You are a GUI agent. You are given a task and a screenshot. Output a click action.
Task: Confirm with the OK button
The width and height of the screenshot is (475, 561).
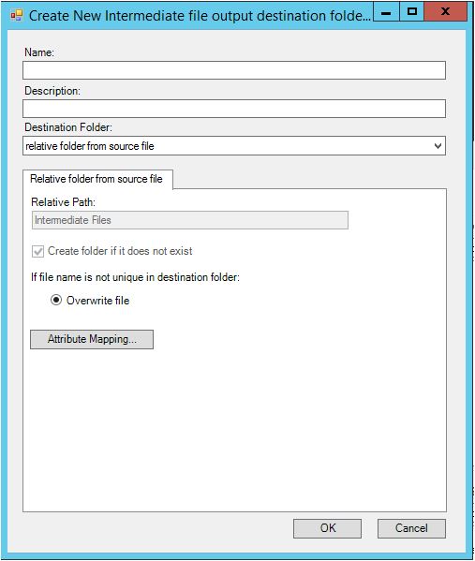(x=327, y=528)
